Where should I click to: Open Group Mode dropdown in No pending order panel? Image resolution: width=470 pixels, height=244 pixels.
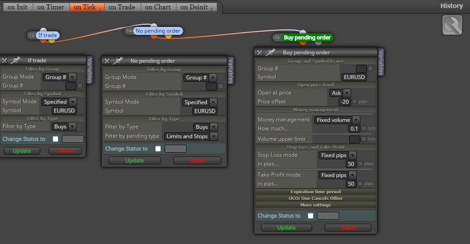coord(200,78)
